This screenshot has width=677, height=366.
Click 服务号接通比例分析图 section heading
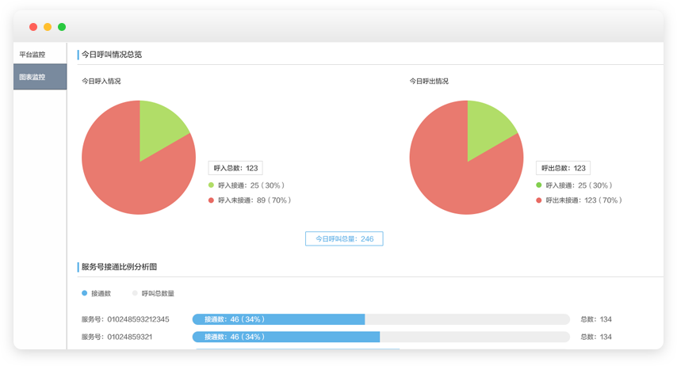coord(119,267)
